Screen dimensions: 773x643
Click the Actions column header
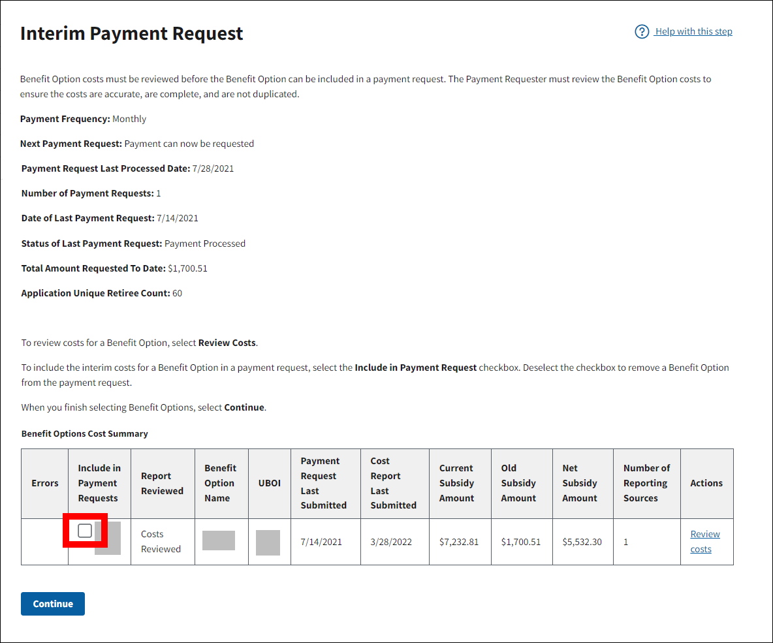click(x=706, y=483)
